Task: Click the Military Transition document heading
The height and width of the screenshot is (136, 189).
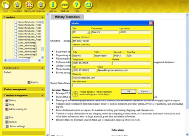Action: (x=67, y=17)
